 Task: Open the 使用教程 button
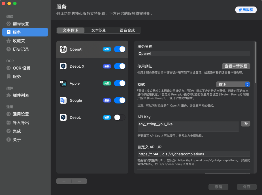(x=246, y=10)
